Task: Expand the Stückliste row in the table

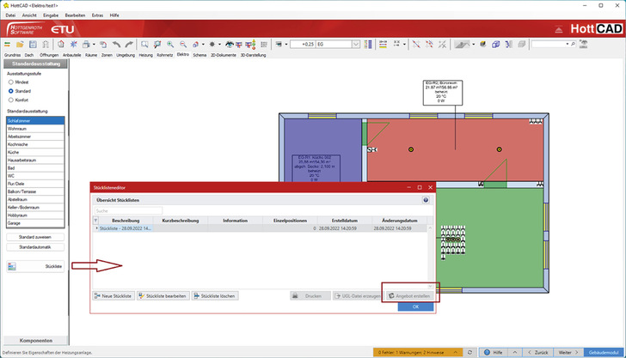Action: click(96, 229)
